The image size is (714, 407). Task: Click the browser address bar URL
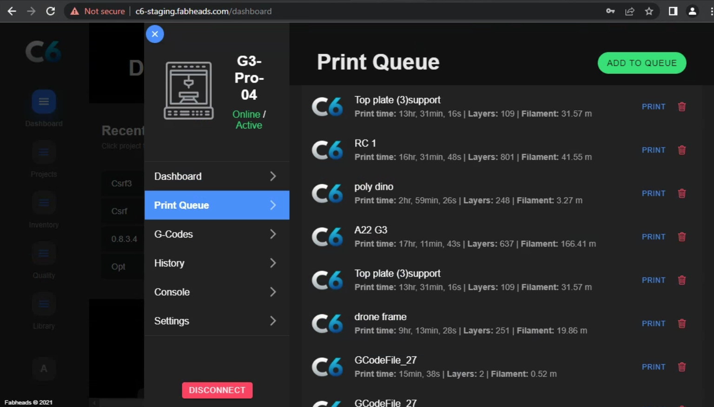(x=203, y=11)
